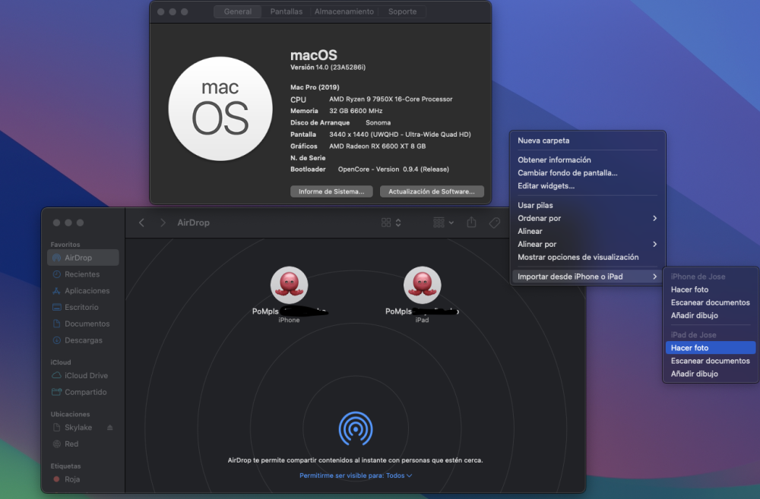Choose Obtener información menu item
This screenshot has height=499, width=760.
tap(587, 159)
